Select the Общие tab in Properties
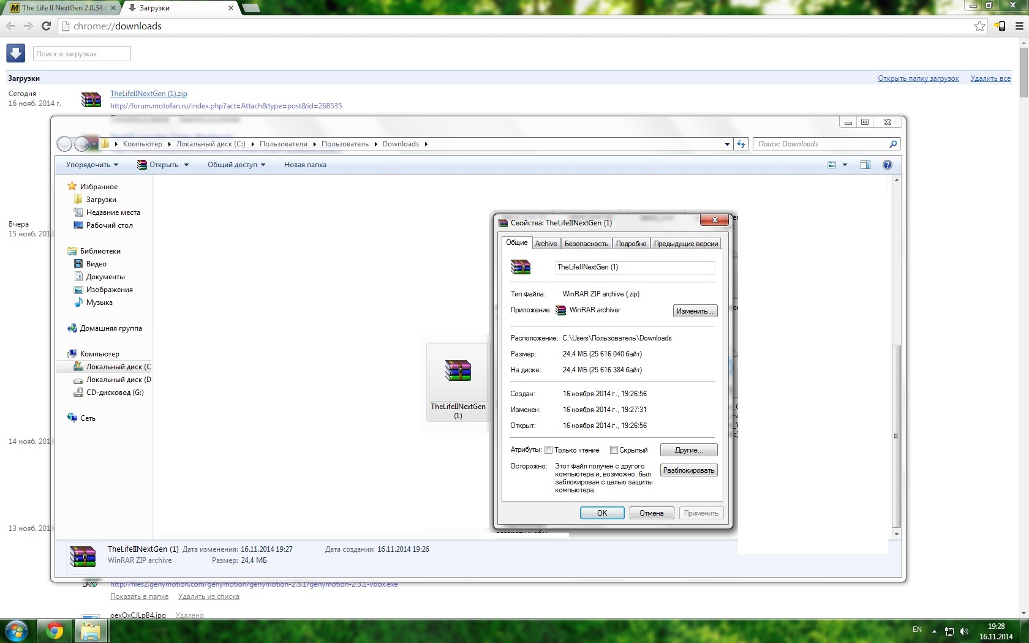The width and height of the screenshot is (1029, 643). pyautogui.click(x=516, y=243)
